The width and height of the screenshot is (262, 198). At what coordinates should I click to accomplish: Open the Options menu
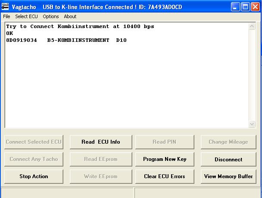pos(51,16)
